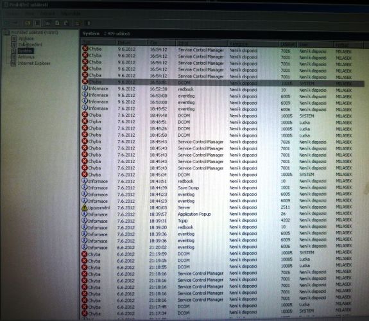Open the Antivirus event log
369x321 pixels.
click(26, 57)
